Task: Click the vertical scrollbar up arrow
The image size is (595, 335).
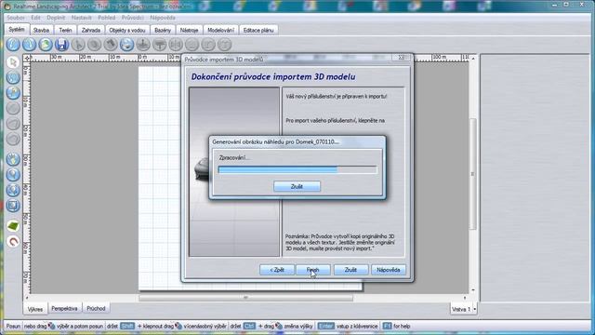Action: tap(473, 58)
